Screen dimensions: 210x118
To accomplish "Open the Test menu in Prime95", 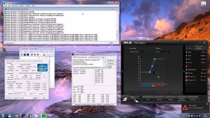I will [6, 6].
